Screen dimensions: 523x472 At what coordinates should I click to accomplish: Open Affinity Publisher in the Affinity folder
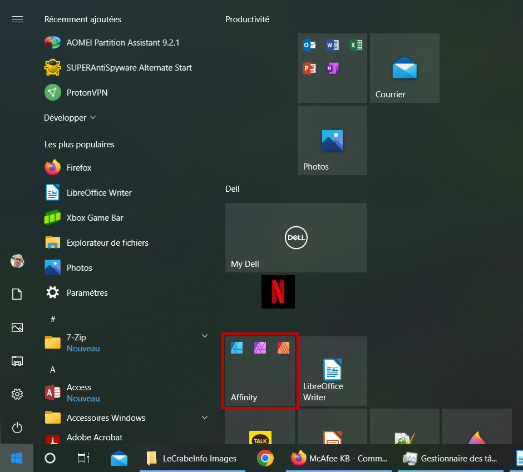[284, 347]
